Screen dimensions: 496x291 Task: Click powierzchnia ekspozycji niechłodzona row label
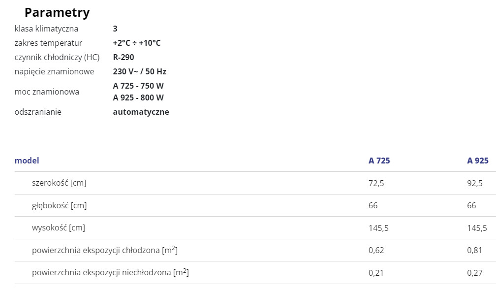110,272
